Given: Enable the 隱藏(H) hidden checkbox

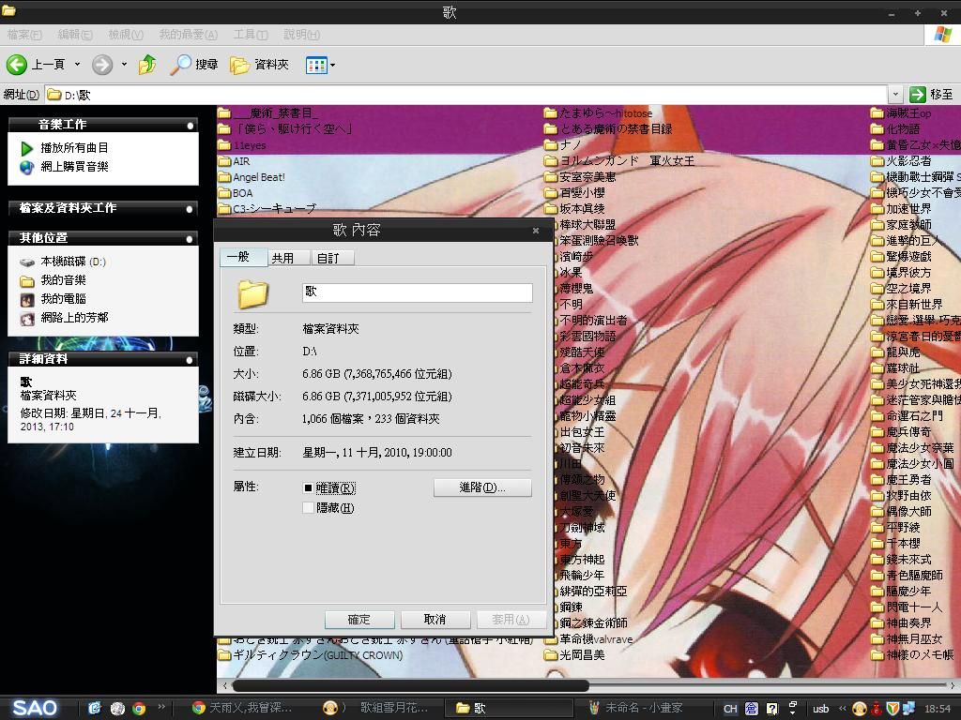Looking at the screenshot, I should tap(308, 507).
